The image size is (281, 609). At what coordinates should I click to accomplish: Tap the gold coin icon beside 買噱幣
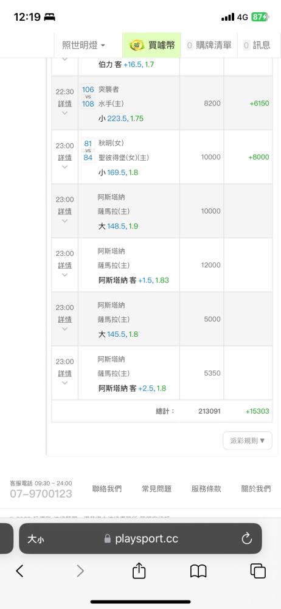[136, 45]
